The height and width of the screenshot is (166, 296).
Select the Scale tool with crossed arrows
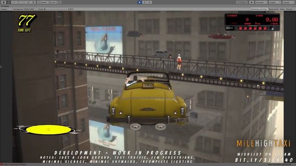[x=33, y=2]
